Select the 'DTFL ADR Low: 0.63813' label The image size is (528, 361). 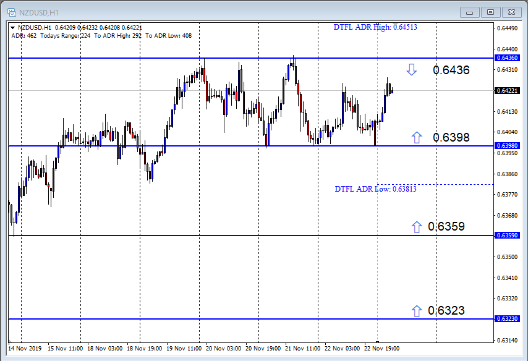375,189
